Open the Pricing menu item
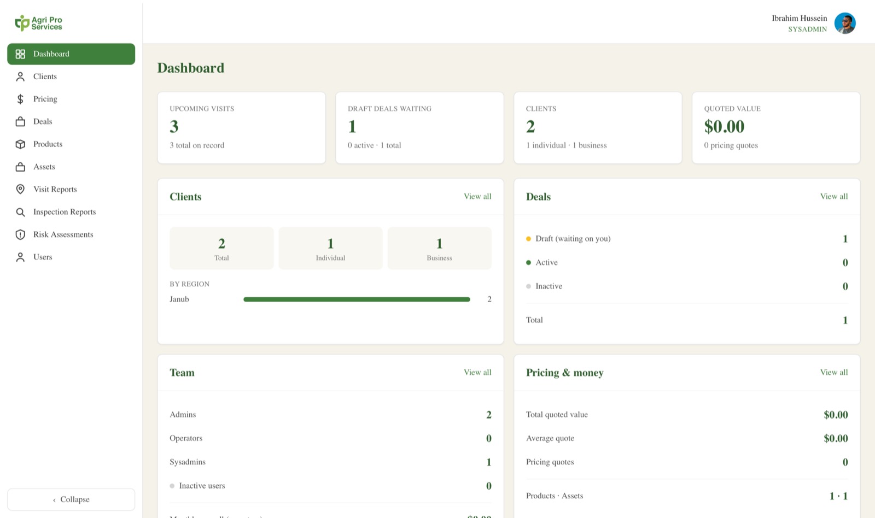The width and height of the screenshot is (875, 518). point(71,99)
